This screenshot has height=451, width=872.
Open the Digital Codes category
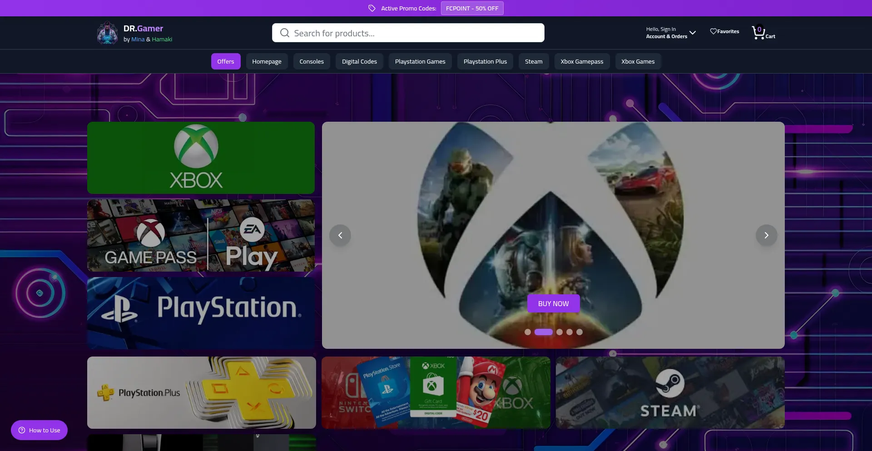(359, 61)
